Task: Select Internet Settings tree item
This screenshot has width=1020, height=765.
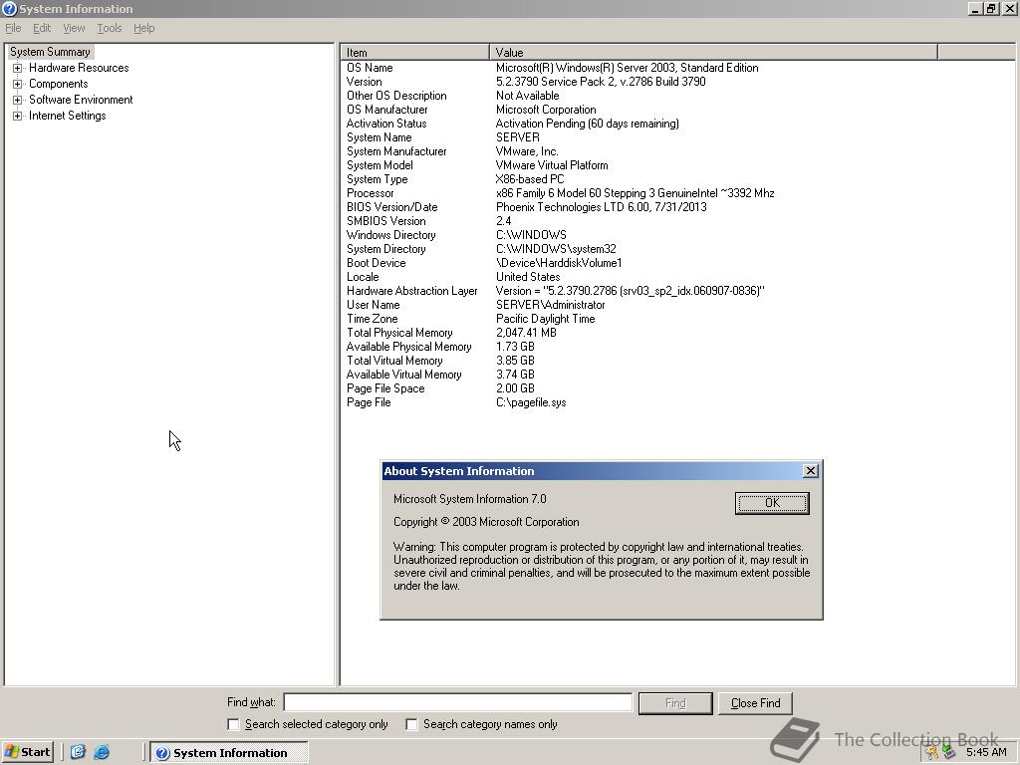Action: point(67,116)
